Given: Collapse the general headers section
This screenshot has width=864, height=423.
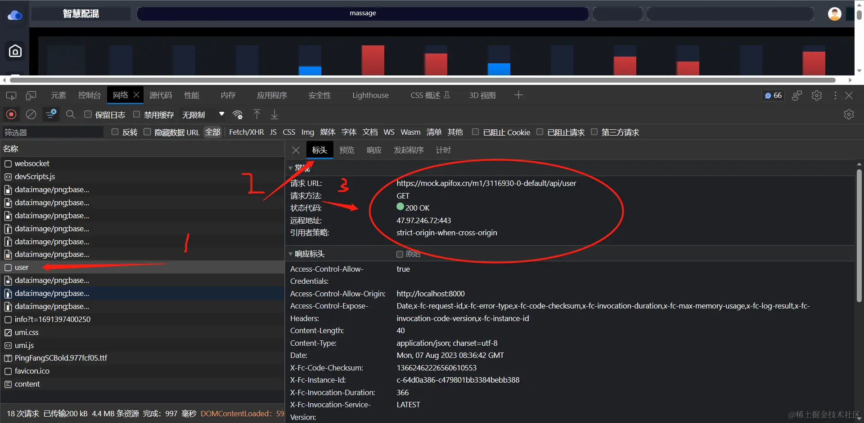Looking at the screenshot, I should point(291,168).
